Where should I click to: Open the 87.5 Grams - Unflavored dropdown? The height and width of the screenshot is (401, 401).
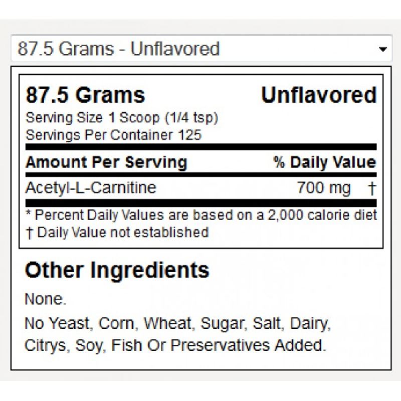[x=202, y=48]
